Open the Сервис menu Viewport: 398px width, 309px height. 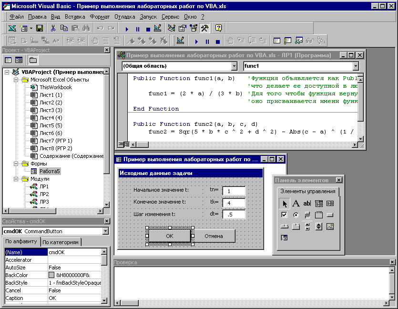coord(170,17)
